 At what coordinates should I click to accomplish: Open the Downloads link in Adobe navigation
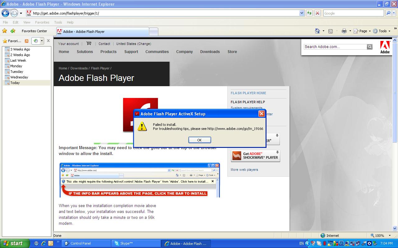tap(210, 52)
